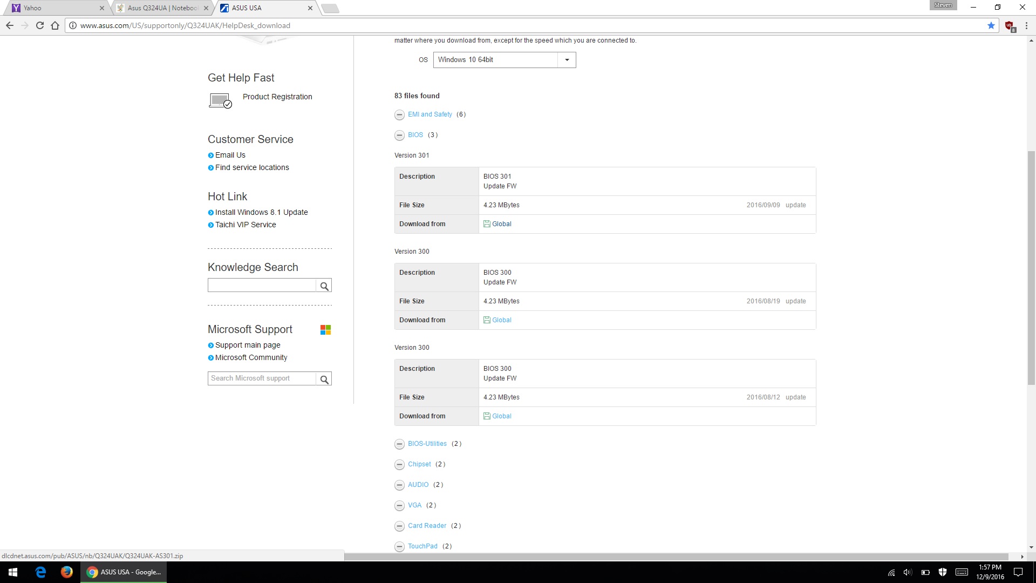The image size is (1036, 583).
Task: Click the browser address bar URL
Action: [x=185, y=25]
